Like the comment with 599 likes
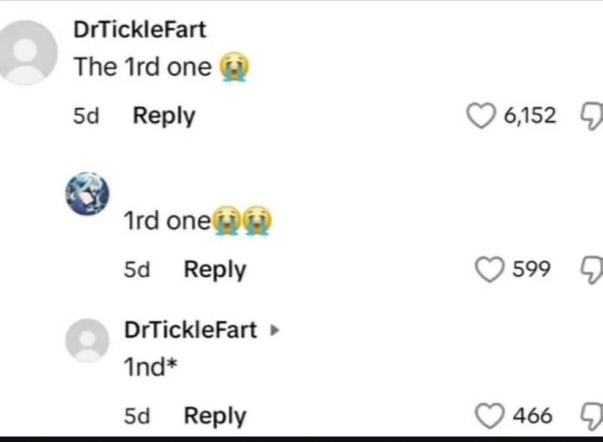 [x=490, y=270]
